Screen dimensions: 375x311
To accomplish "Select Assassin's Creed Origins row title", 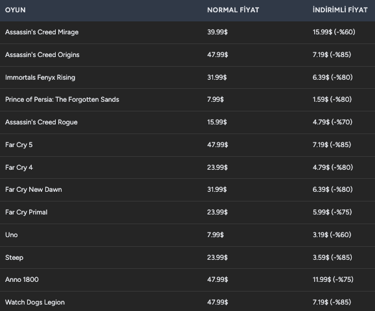I will tap(42, 55).
